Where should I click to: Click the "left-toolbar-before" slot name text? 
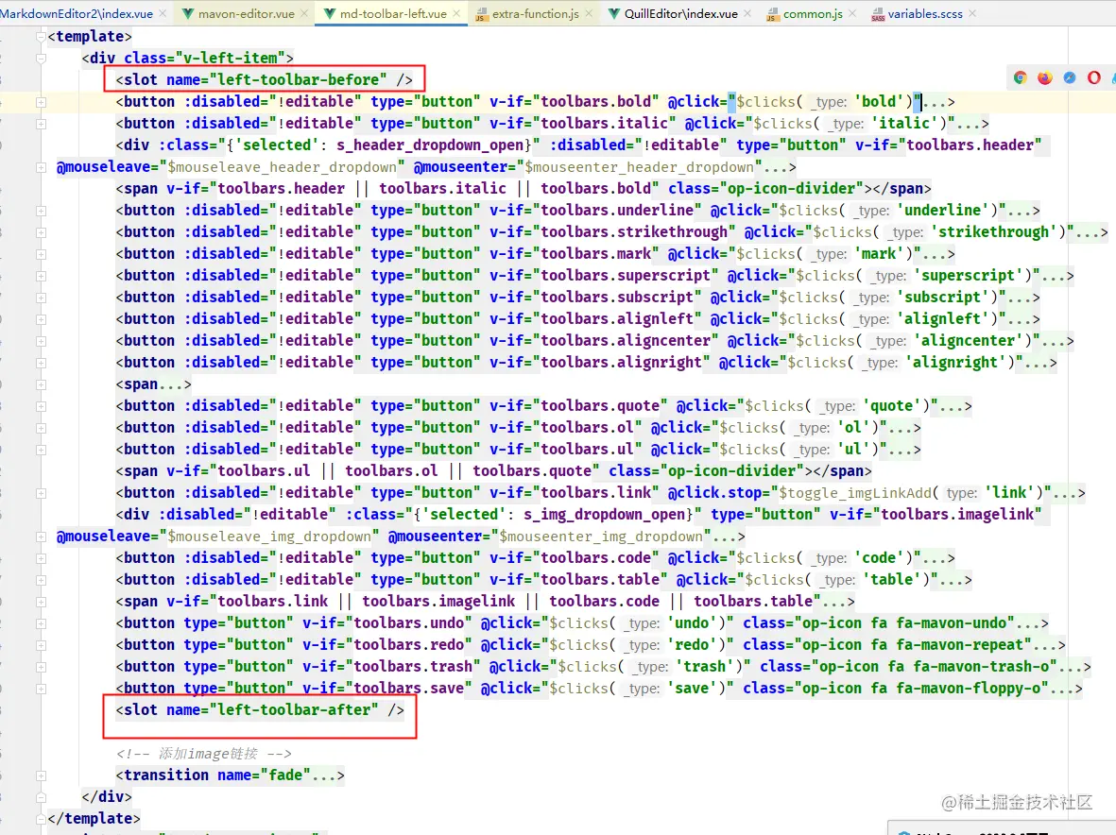tap(299, 79)
